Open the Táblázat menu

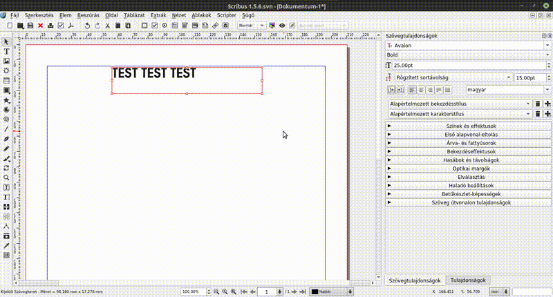click(x=134, y=14)
